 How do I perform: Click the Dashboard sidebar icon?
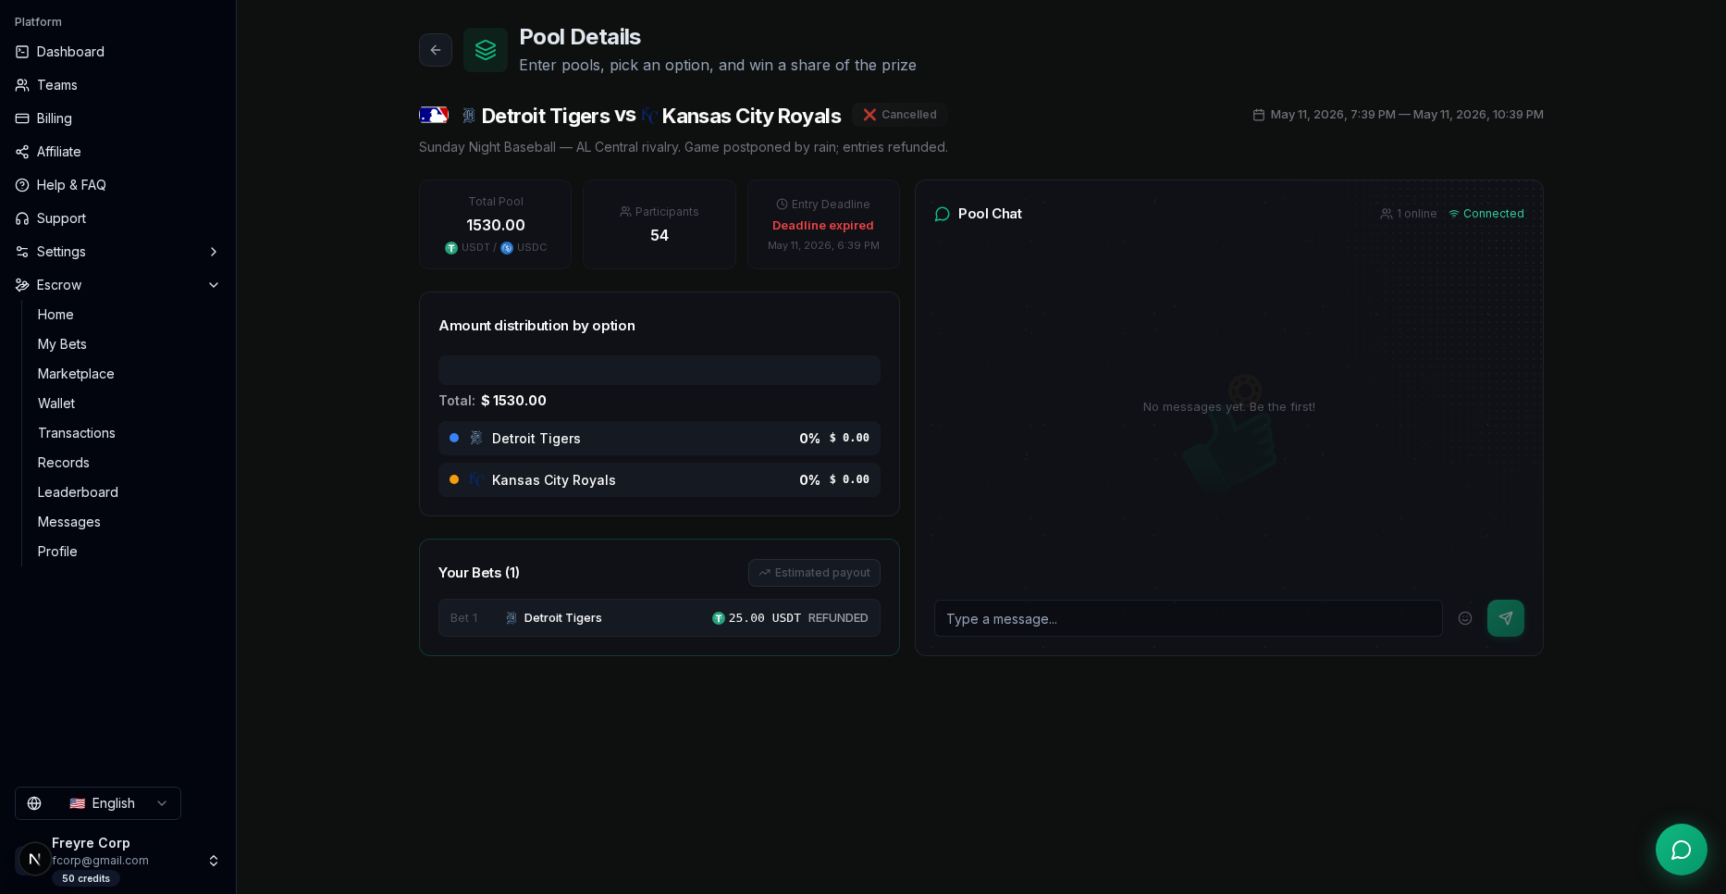tap(22, 52)
